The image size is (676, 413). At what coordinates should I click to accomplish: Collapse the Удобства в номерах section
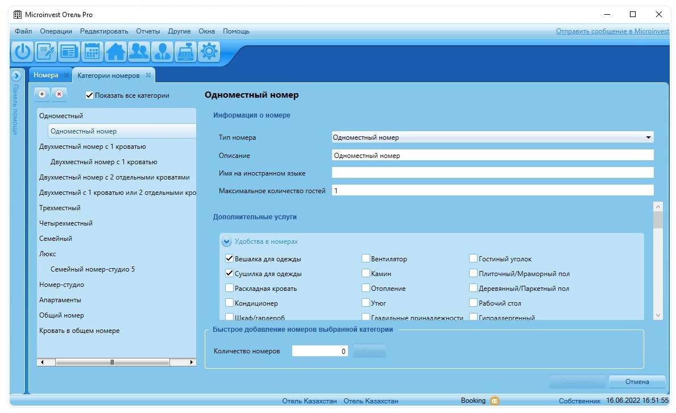point(226,241)
